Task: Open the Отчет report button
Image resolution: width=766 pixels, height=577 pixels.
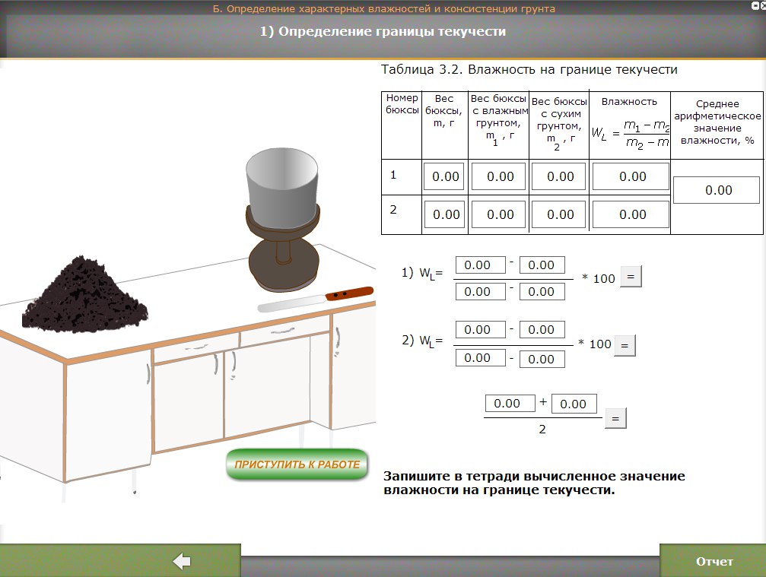Action: (714, 561)
